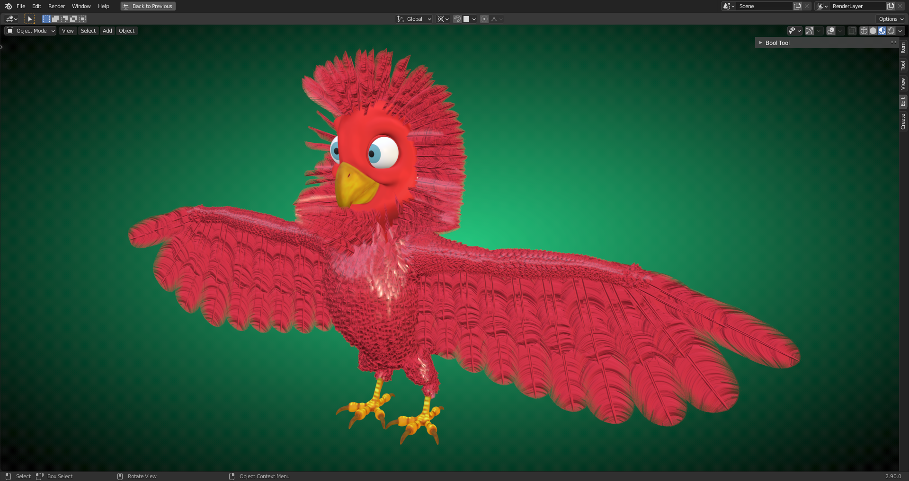Toggle viewport overlays visibility

pos(831,31)
